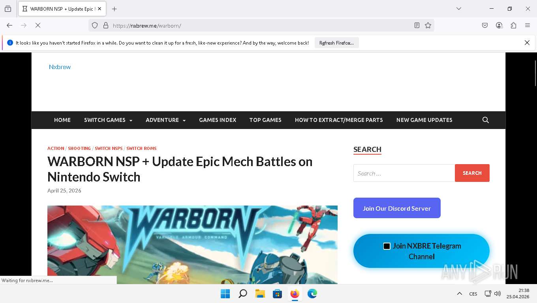The width and height of the screenshot is (537, 303).
Task: Open volume speaker tray icon
Action: click(498, 294)
